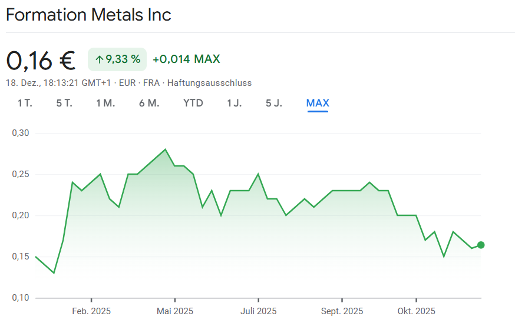
Task: Click the Okt. 2025 axis label
Action: (x=416, y=311)
